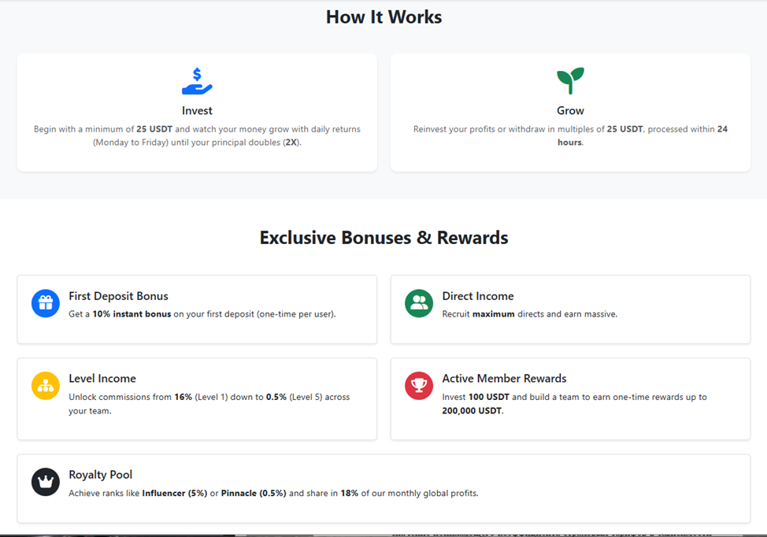Click the Pinnacle (0.5%) rank text
Viewport: 767px width, 537px height.
pyautogui.click(x=254, y=493)
